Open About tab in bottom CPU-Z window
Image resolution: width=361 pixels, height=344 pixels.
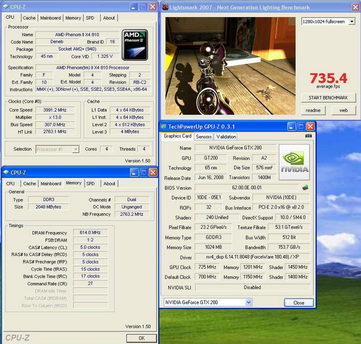pyautogui.click(x=109, y=184)
